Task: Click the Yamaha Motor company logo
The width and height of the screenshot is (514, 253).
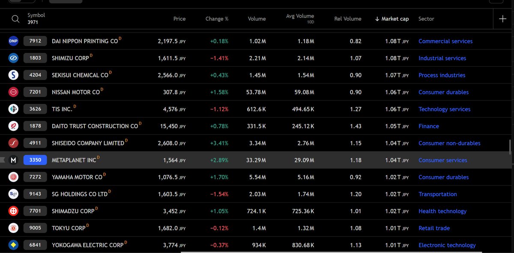Action: point(14,177)
